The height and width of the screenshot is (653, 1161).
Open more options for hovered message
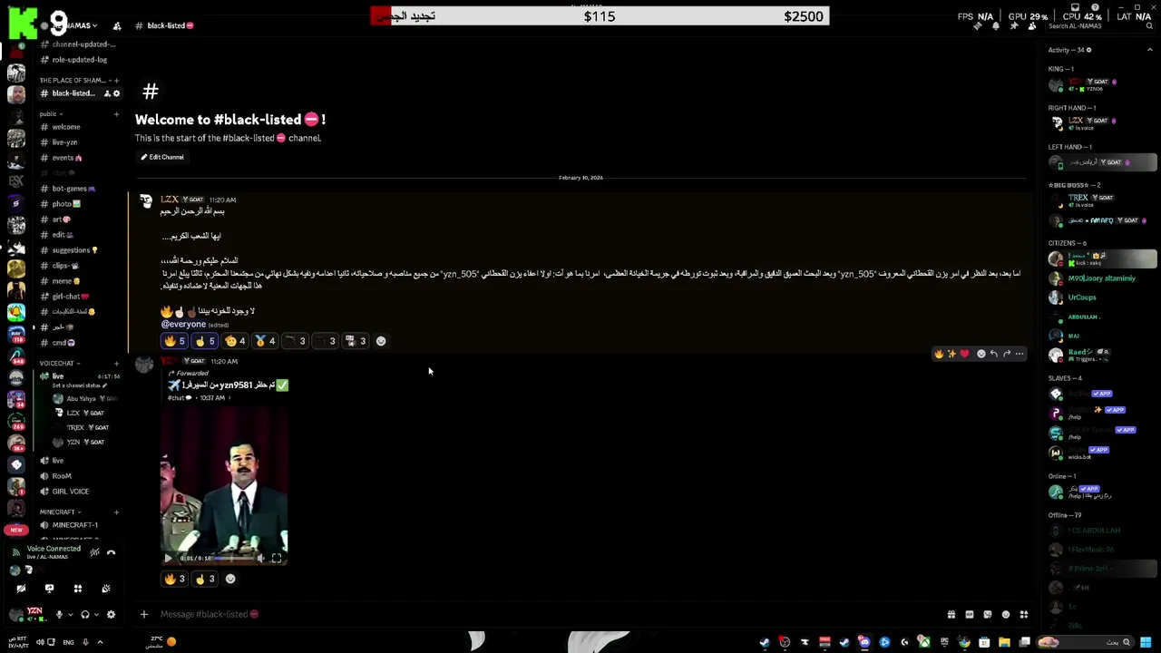1020,354
